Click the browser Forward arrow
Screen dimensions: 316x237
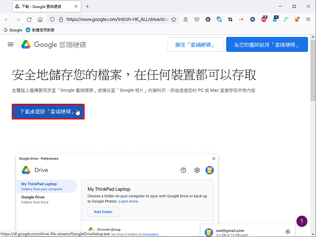(x=18, y=19)
